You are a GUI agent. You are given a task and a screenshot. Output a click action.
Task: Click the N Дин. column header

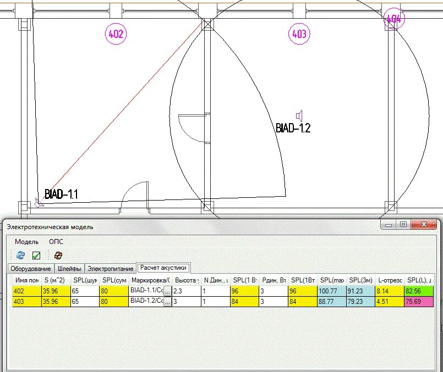coord(216,280)
